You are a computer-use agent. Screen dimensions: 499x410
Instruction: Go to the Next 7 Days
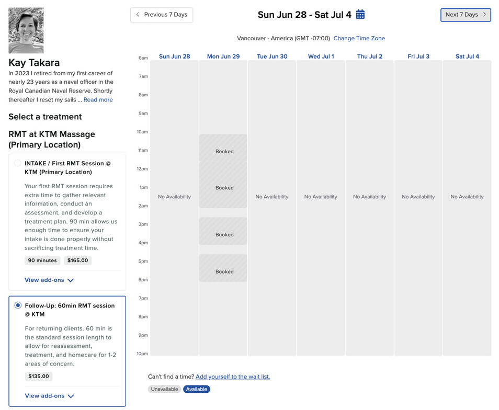point(466,15)
